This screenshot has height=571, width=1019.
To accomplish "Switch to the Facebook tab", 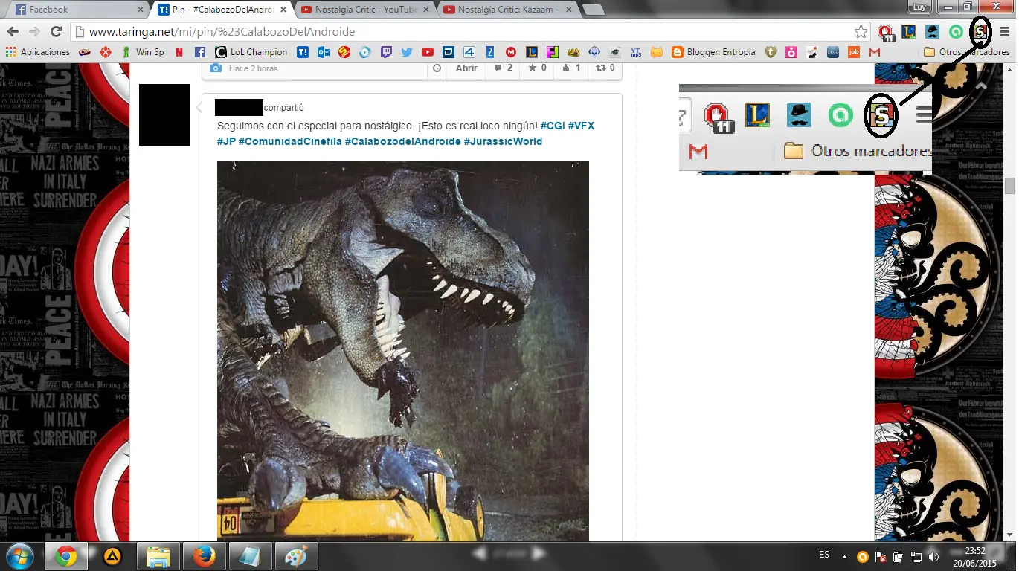I will click(77, 10).
